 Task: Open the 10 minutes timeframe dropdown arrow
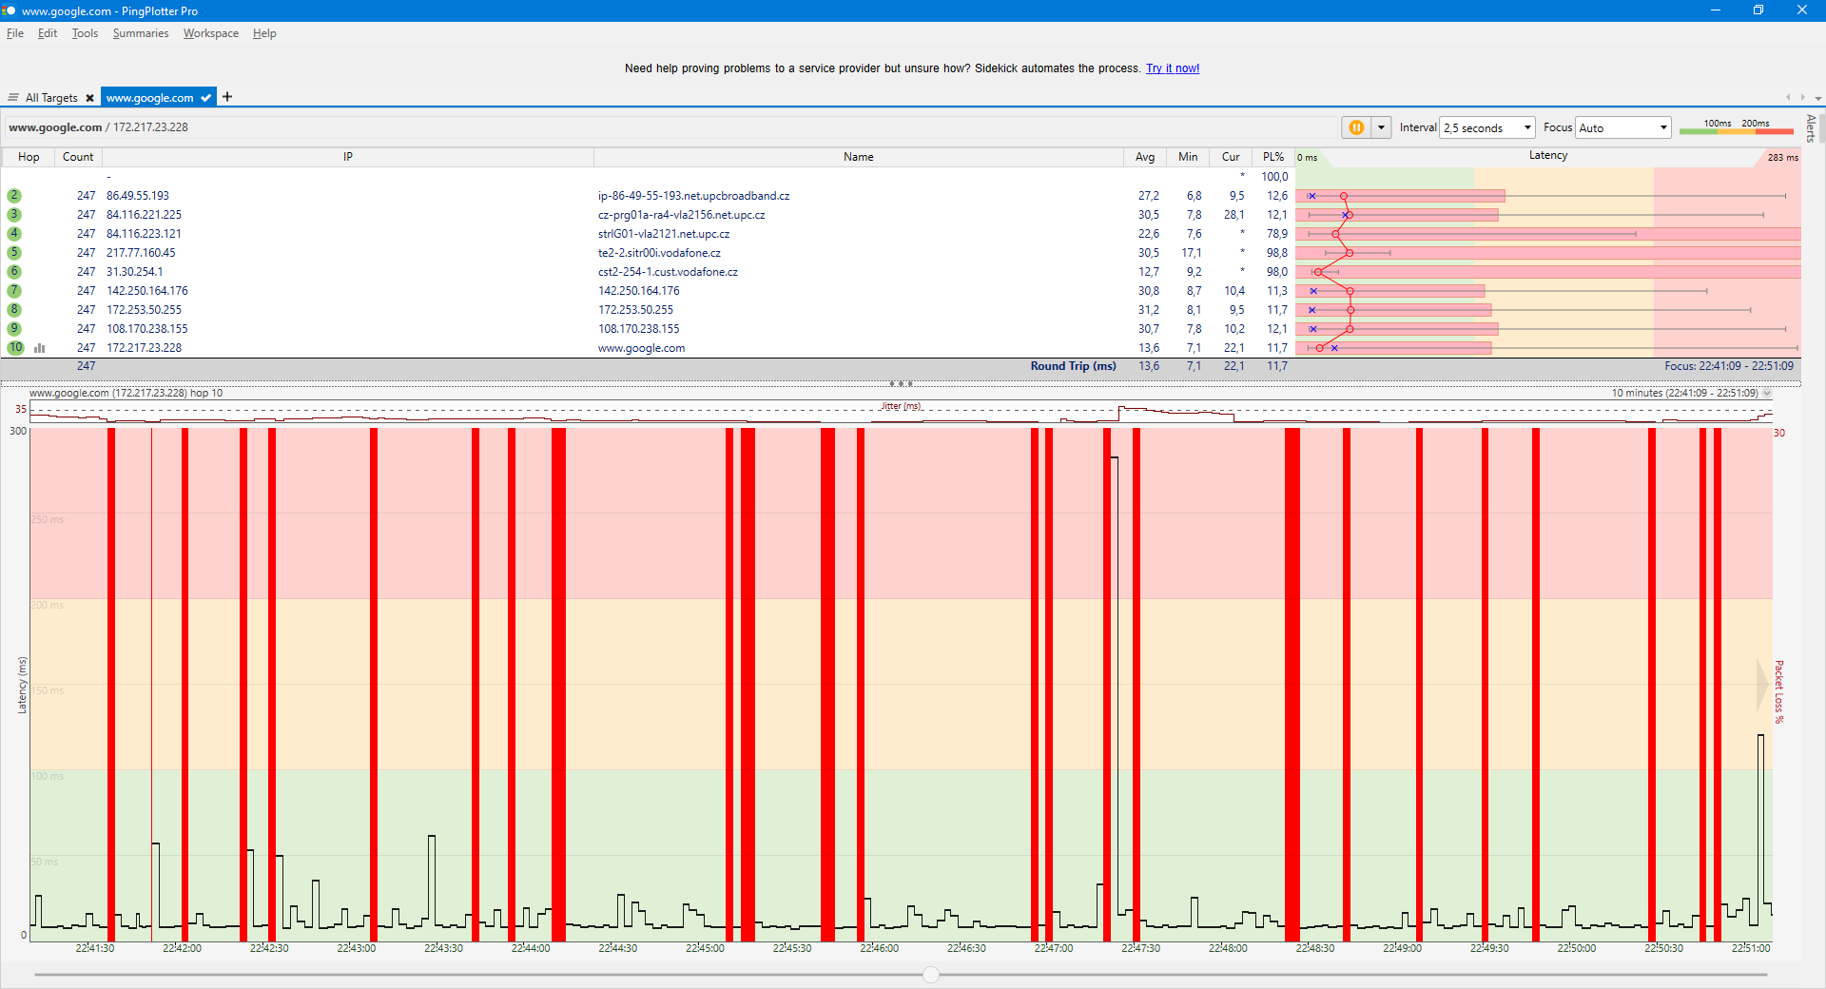[1767, 393]
